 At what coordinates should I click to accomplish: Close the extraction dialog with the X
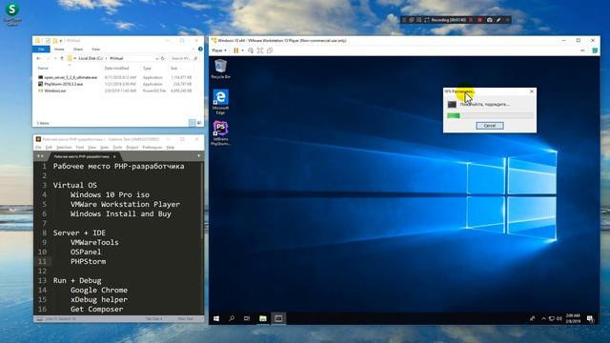[x=532, y=91]
